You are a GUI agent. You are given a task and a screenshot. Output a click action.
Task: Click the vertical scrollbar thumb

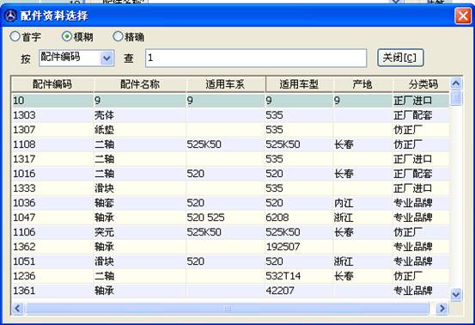456,98
